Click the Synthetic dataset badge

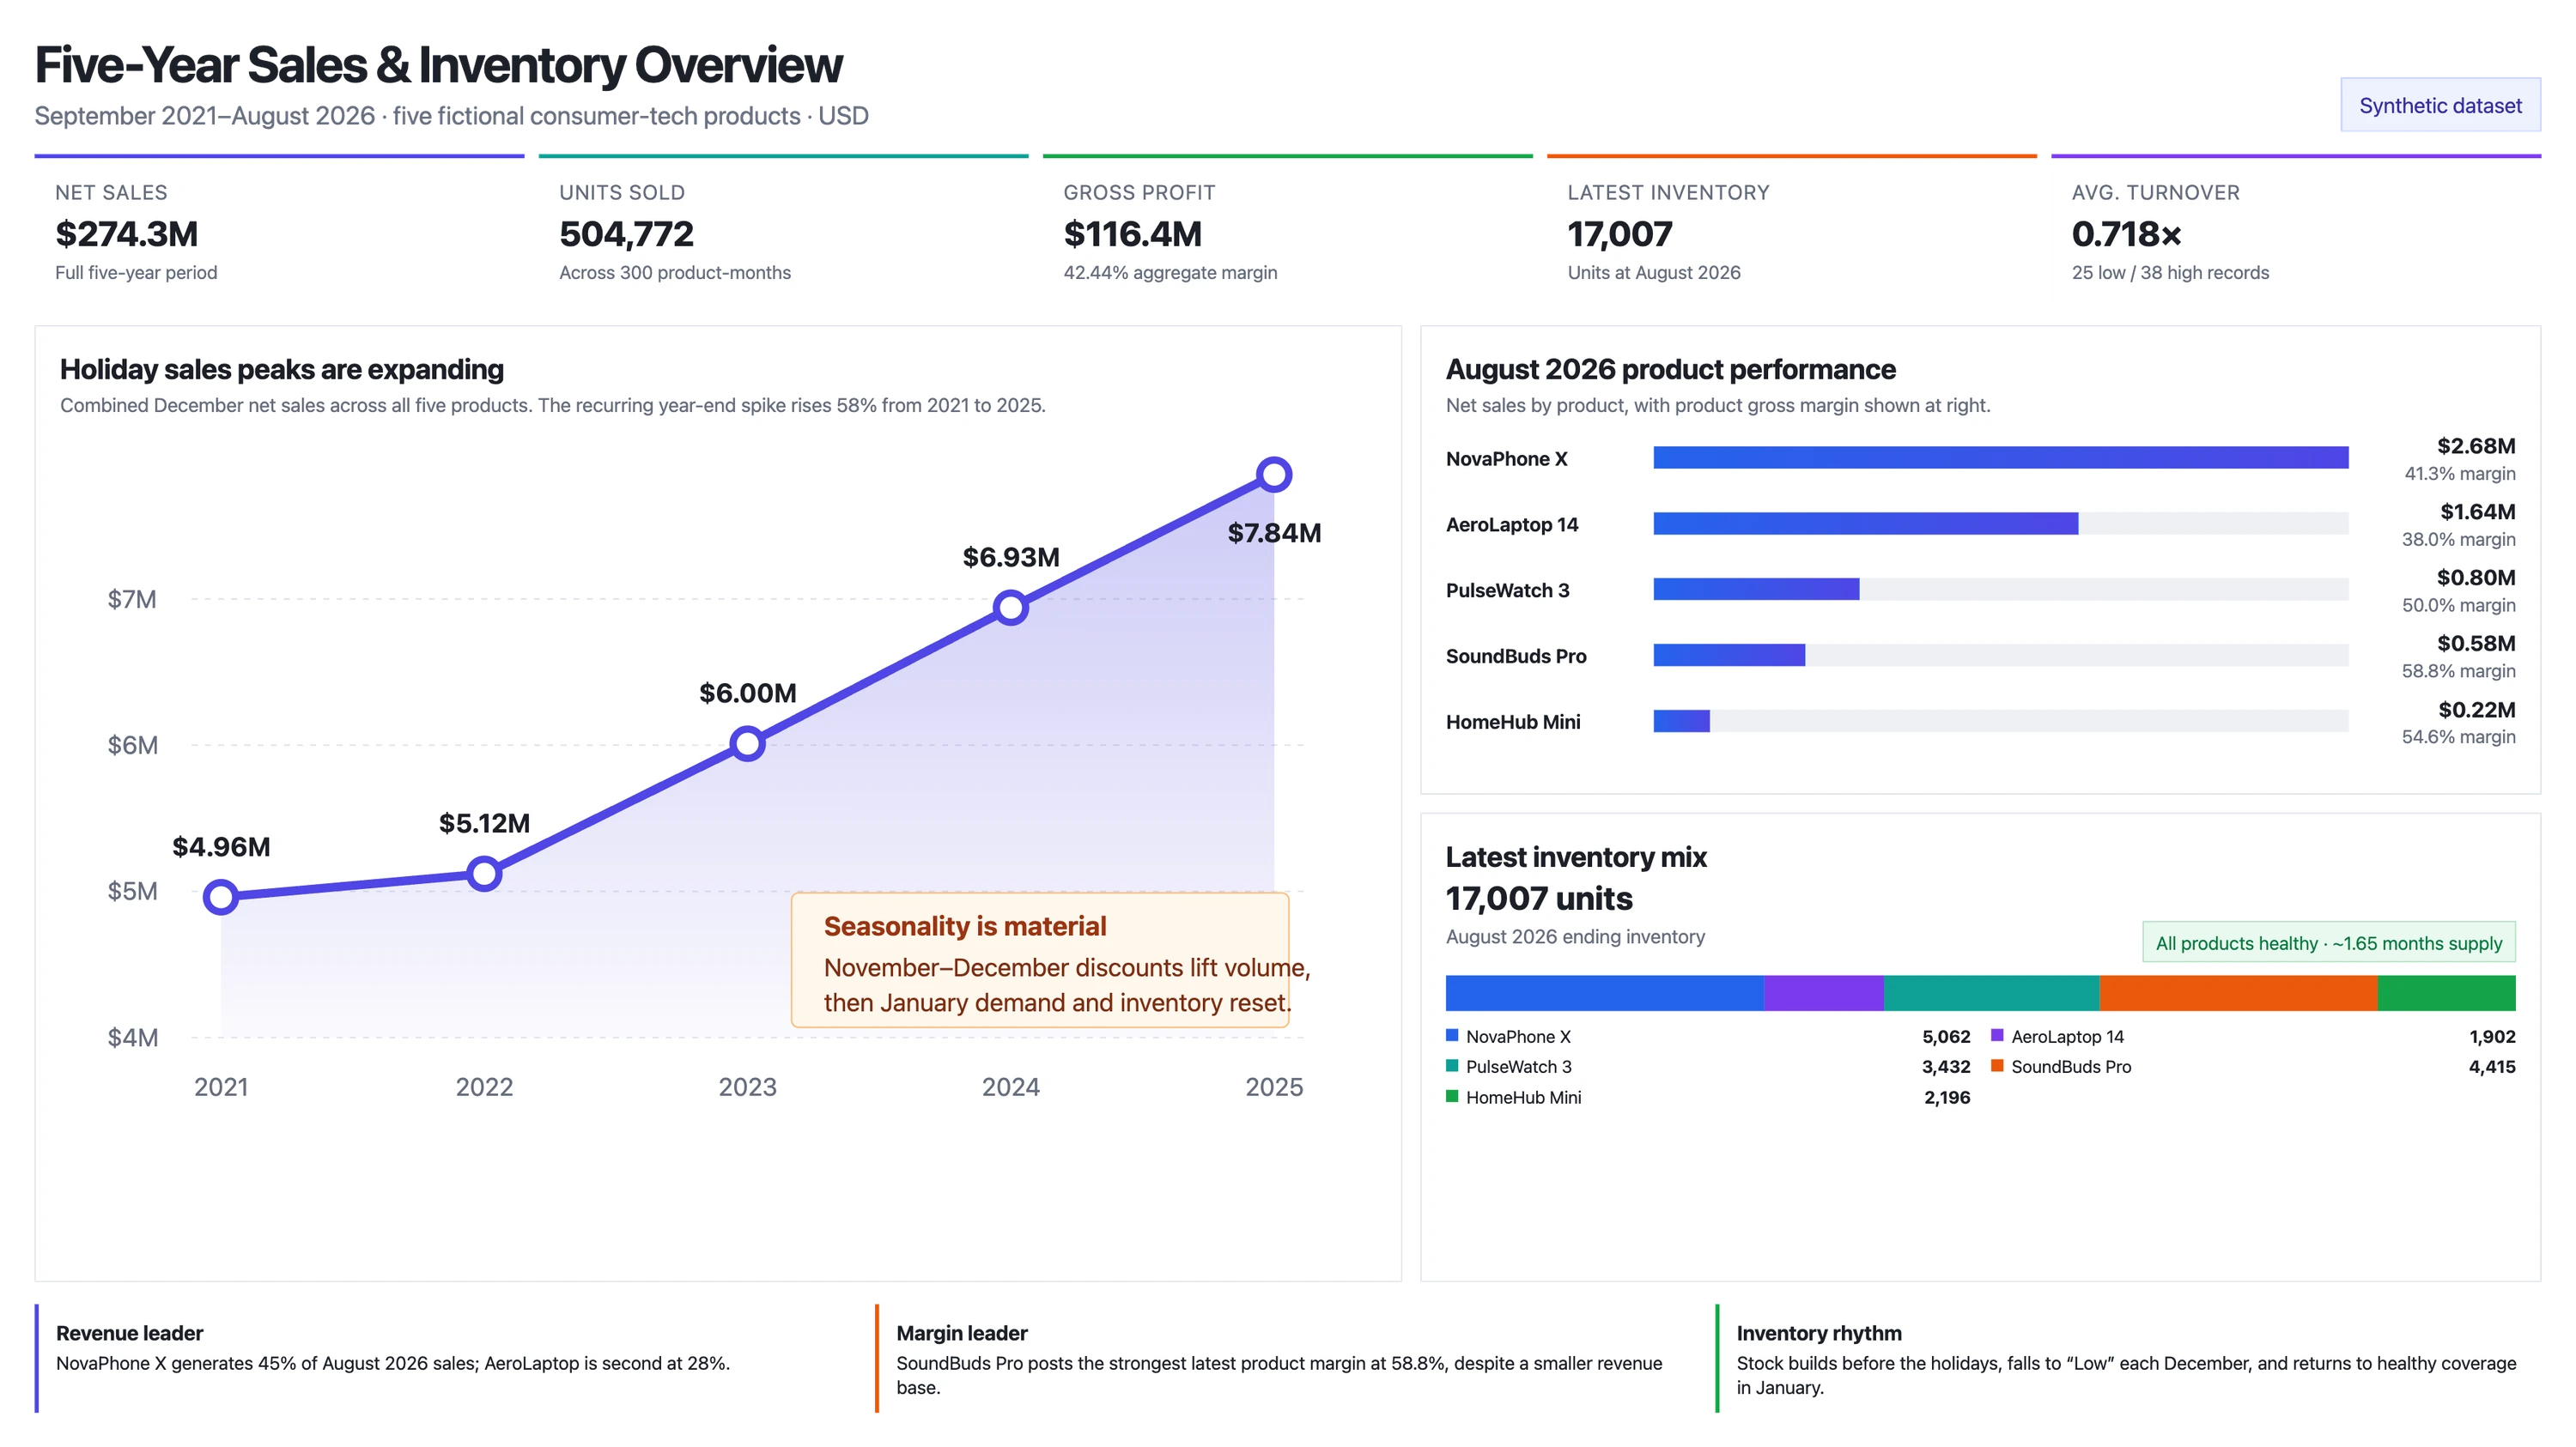tap(2440, 105)
